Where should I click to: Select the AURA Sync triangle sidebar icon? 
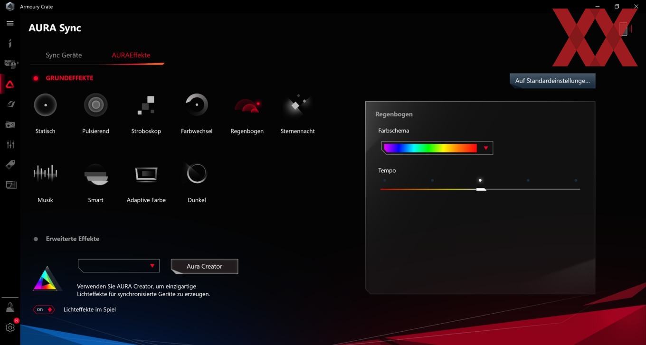click(10, 84)
